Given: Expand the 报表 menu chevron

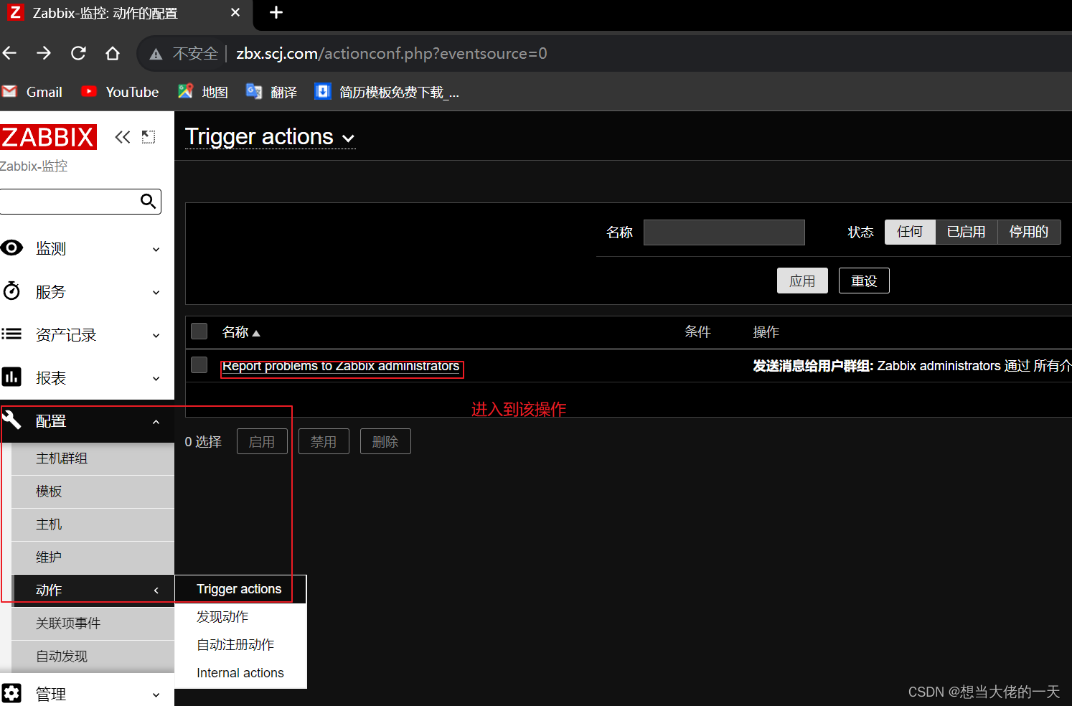Looking at the screenshot, I should (156, 379).
